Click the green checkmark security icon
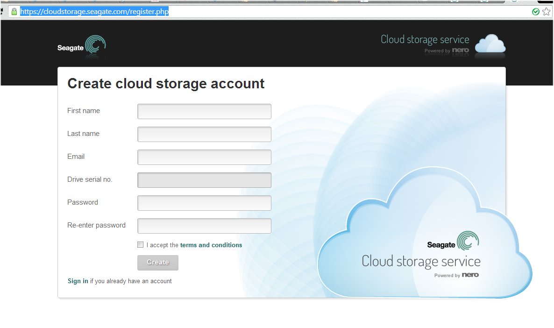Image resolution: width=554 pixels, height=328 pixels. pos(536,12)
